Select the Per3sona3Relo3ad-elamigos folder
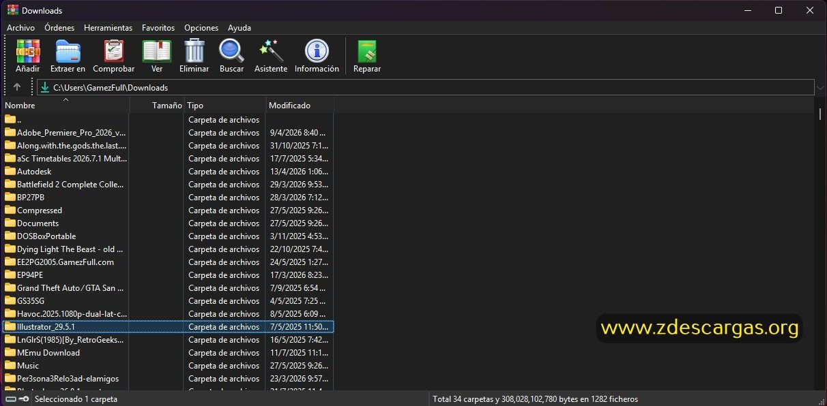 [168, 378]
